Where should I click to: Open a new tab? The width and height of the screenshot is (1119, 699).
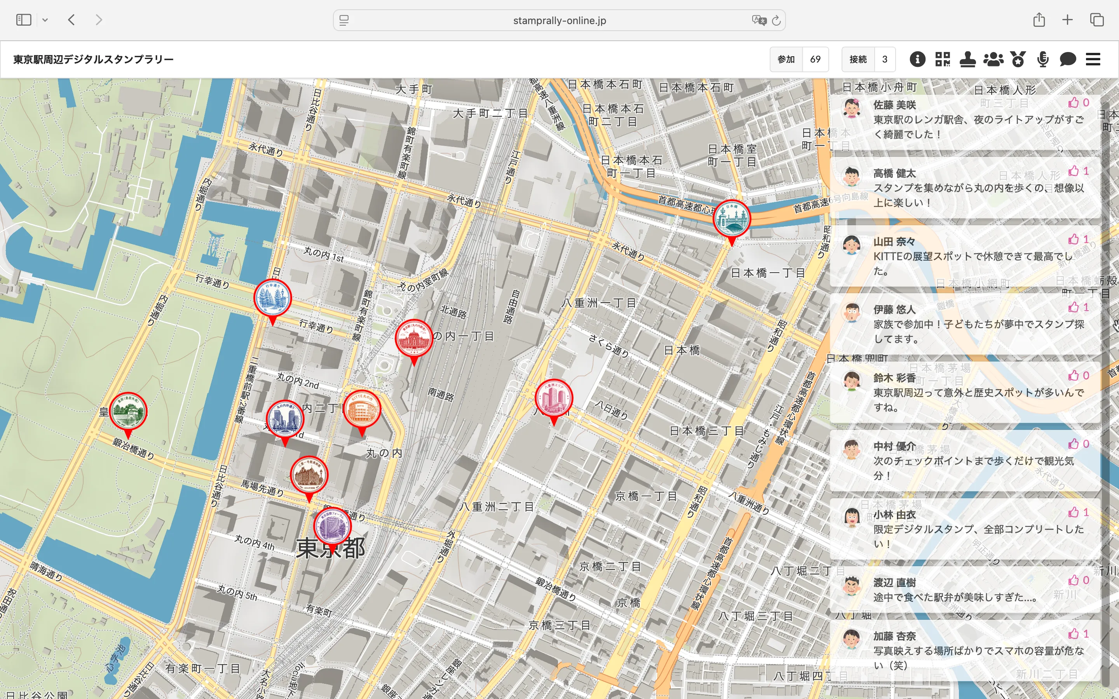click(1067, 20)
